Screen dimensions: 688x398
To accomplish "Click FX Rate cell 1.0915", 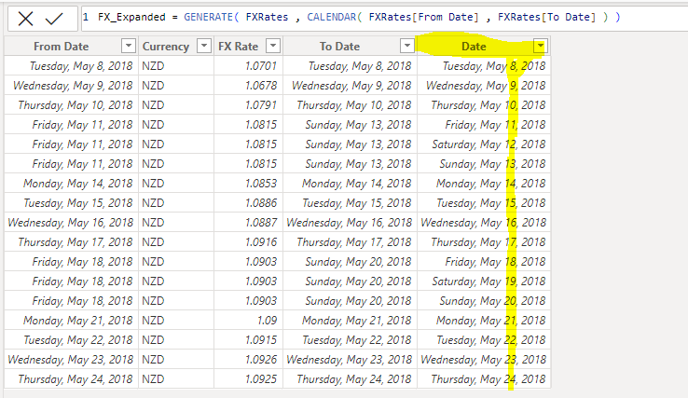I will point(248,339).
